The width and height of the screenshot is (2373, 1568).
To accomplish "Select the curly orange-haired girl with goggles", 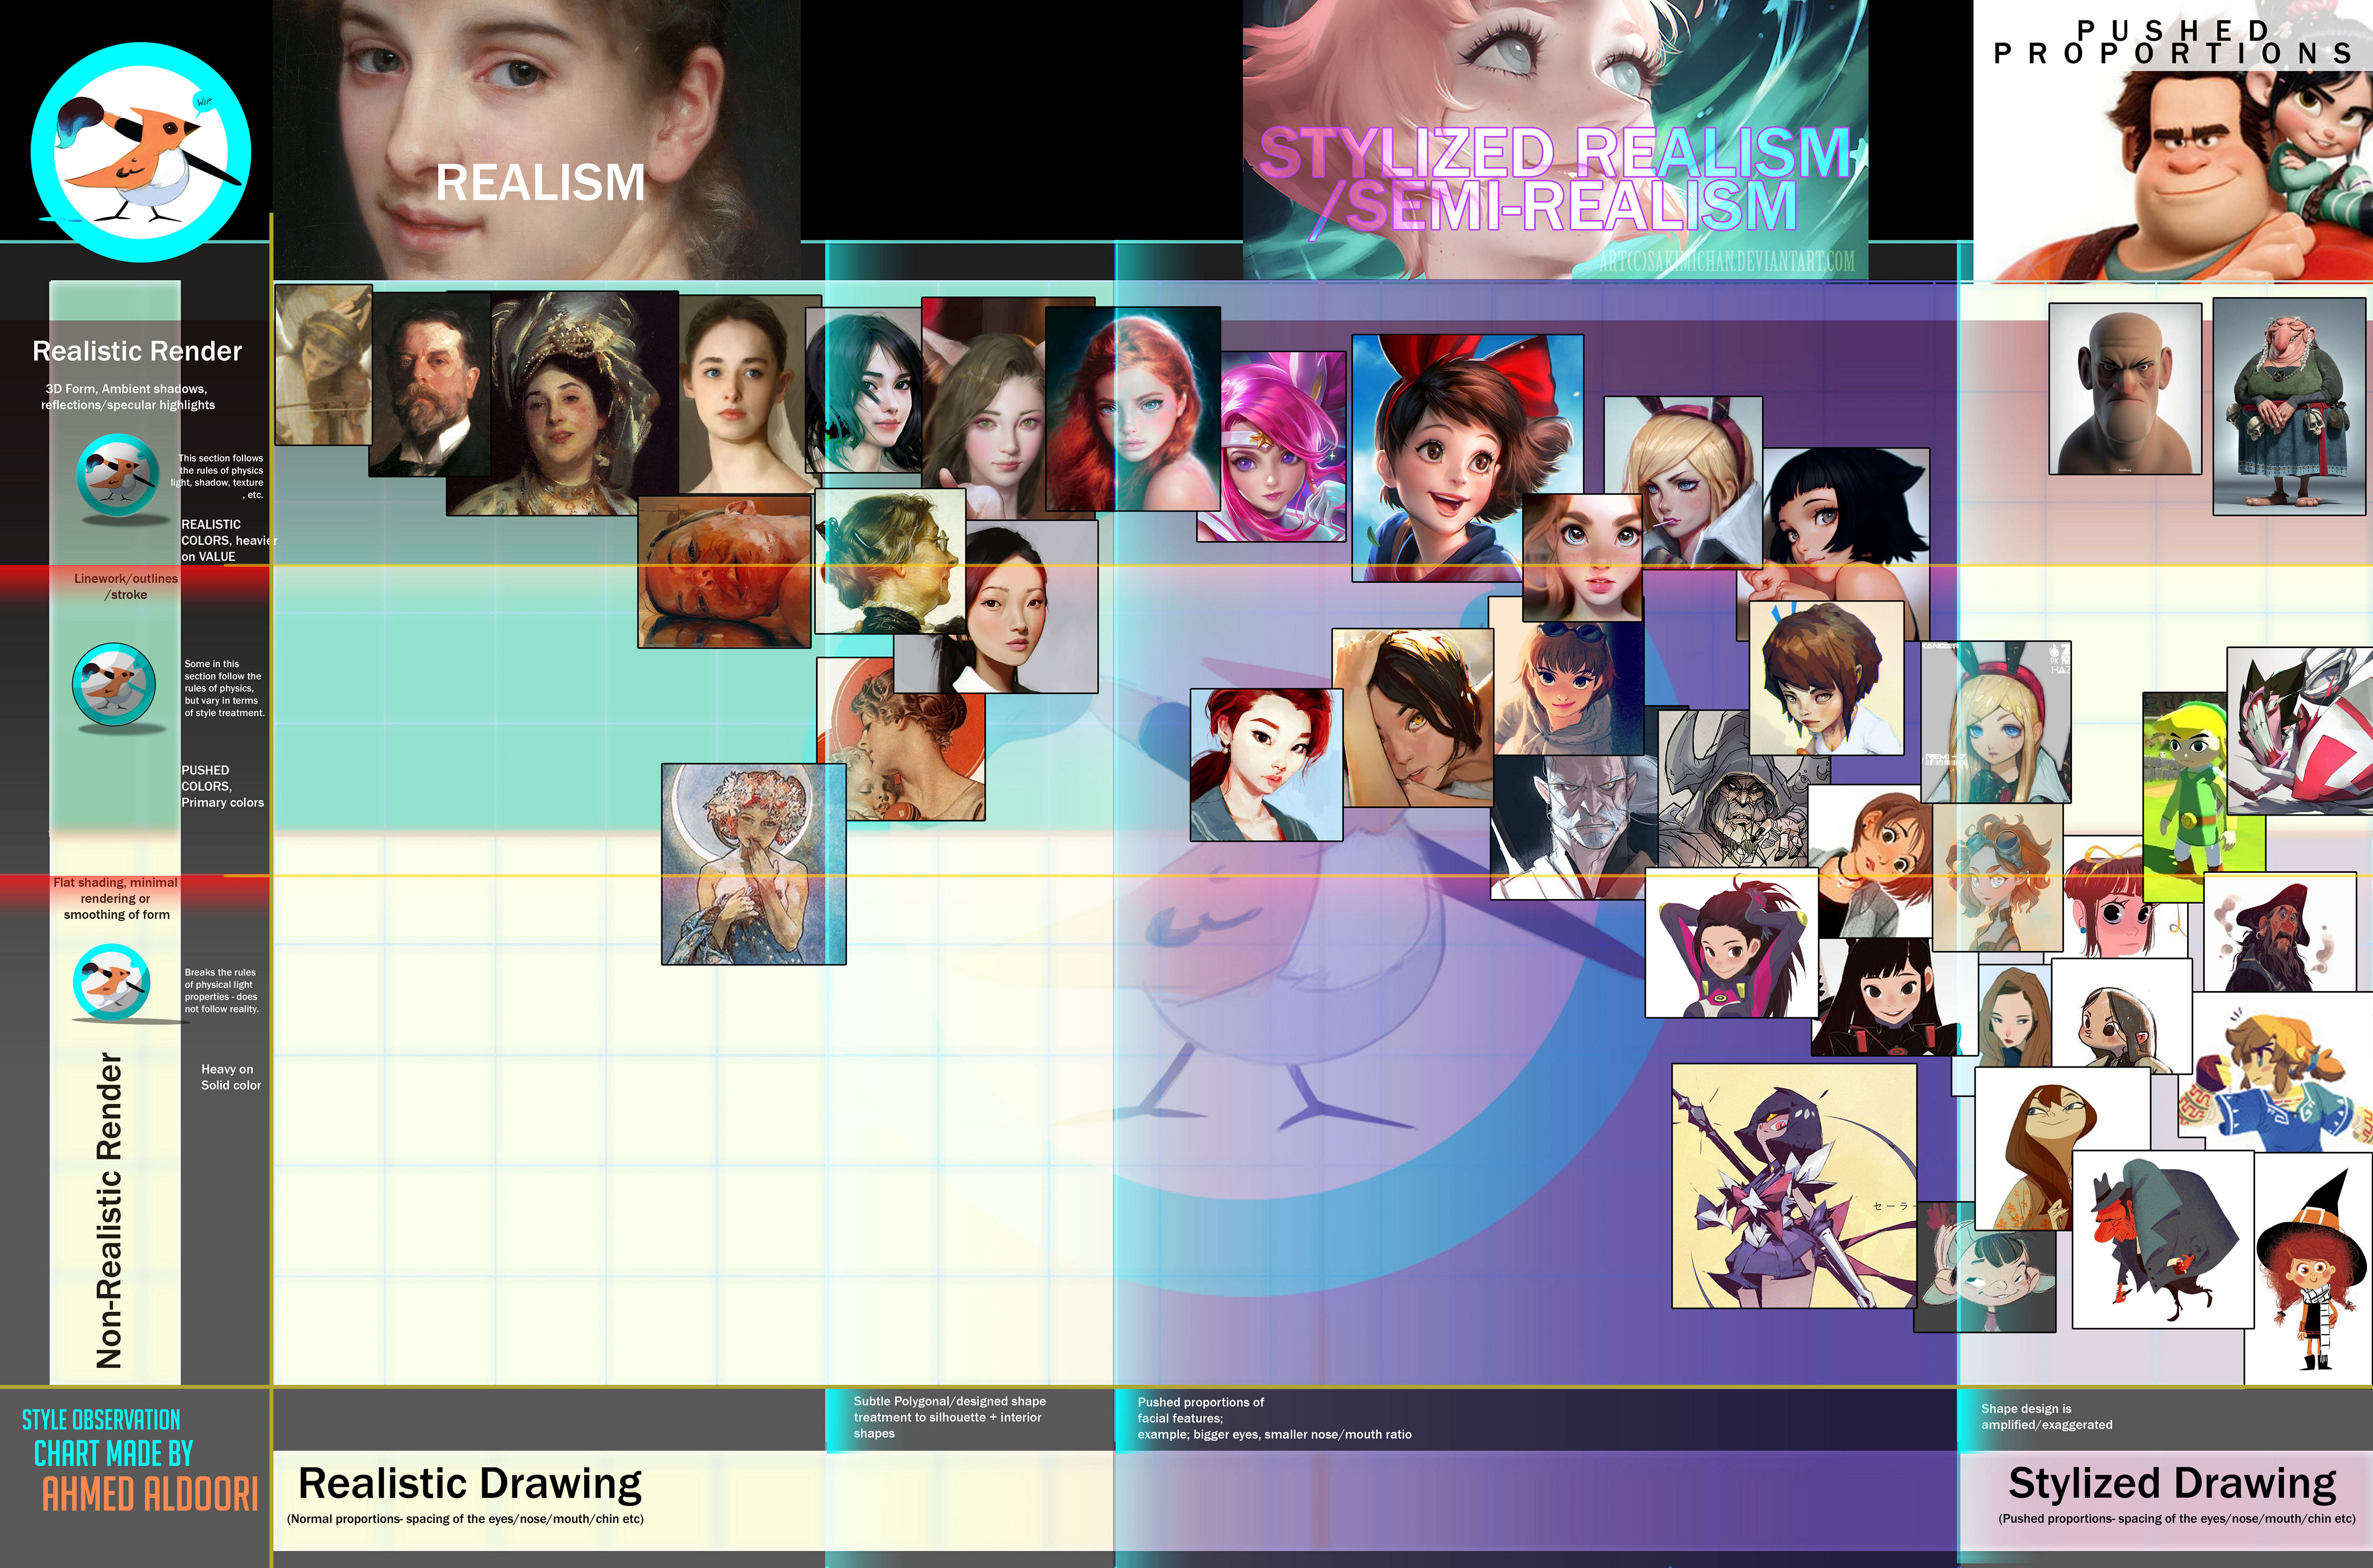I will coord(1997,878).
